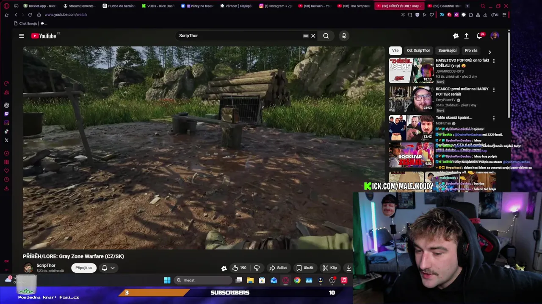Open the ROCKSTAR ZESÍLIL video thumbnail

[411, 155]
